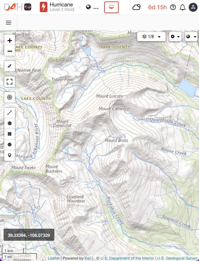Click the PARK COUNTY map label
Viewport: 199px width, 261px height.
[115, 47]
